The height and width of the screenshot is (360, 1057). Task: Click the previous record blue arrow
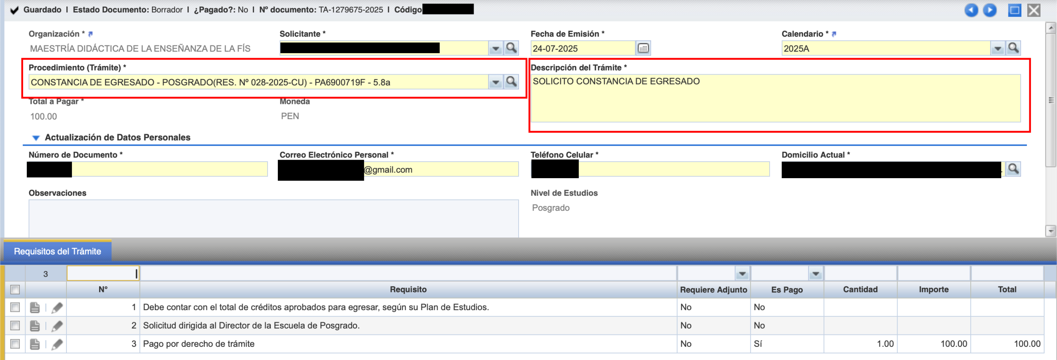coord(971,10)
